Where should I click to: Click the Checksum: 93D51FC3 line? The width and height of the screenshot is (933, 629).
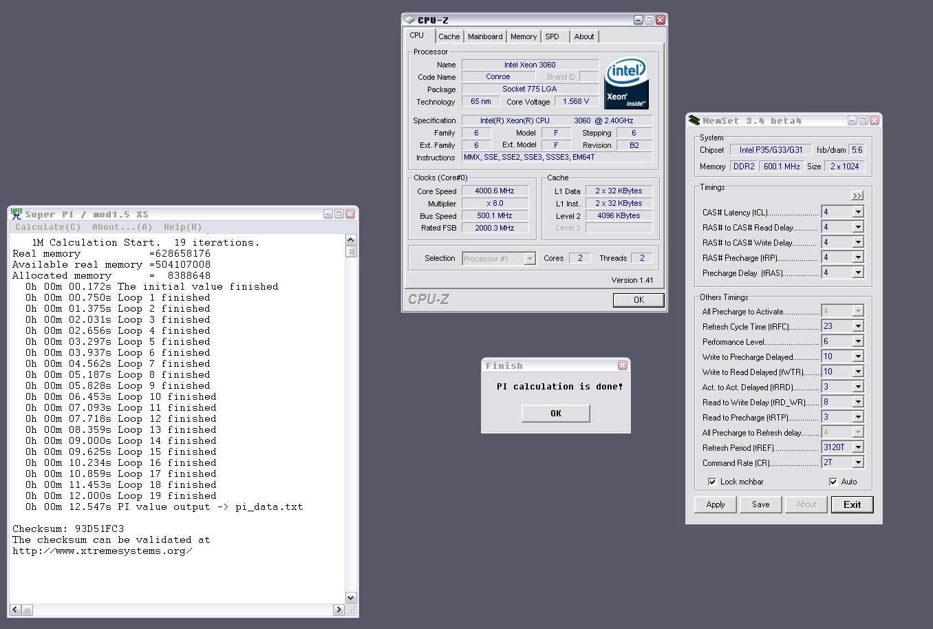point(68,529)
